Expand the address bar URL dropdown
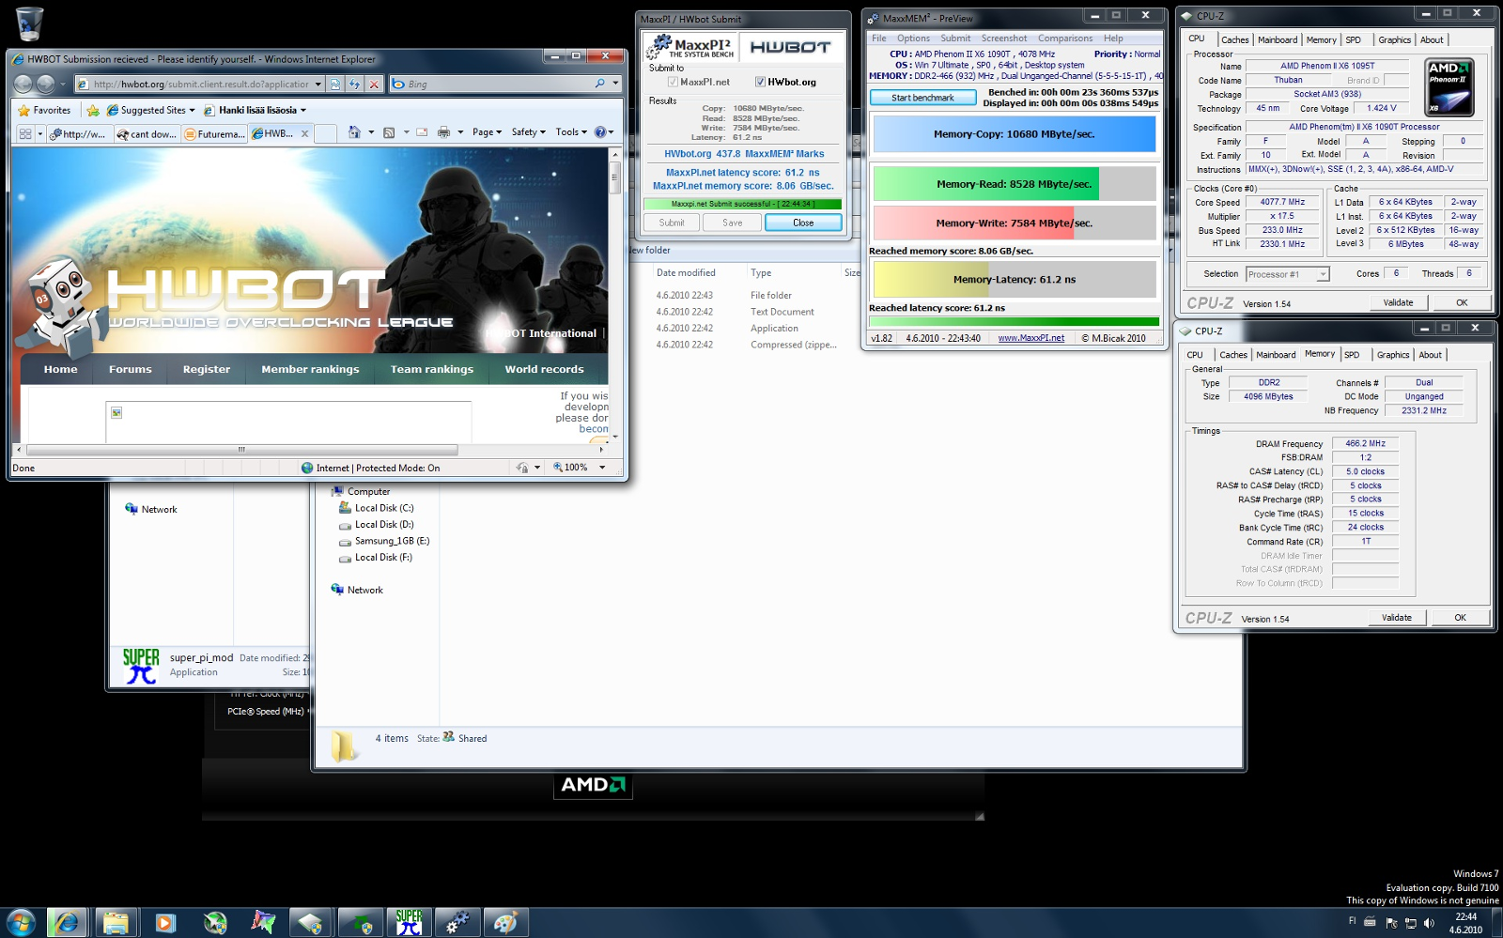Image resolution: width=1503 pixels, height=938 pixels. [x=318, y=84]
